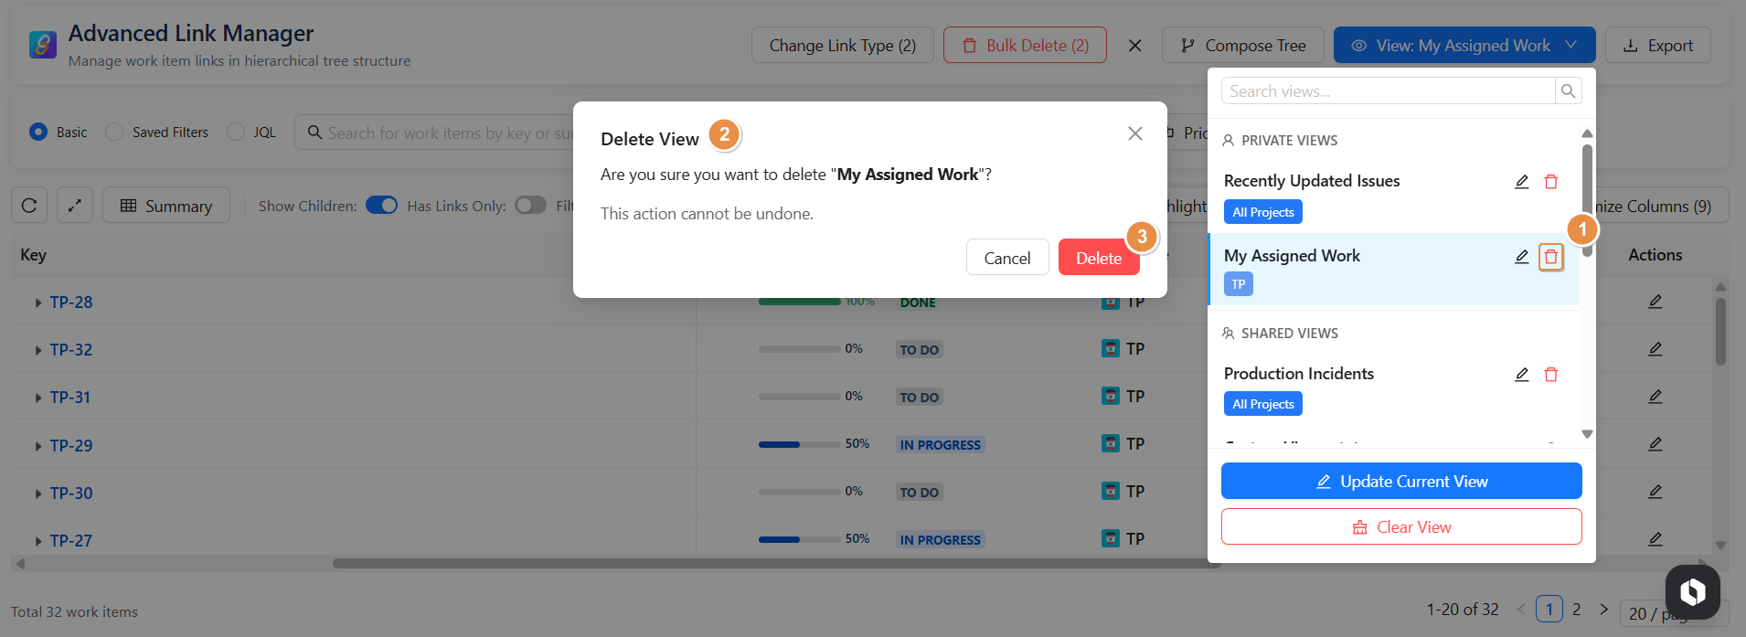Click the Update Current View button
Image resolution: width=1746 pixels, height=637 pixels.
1401,481
